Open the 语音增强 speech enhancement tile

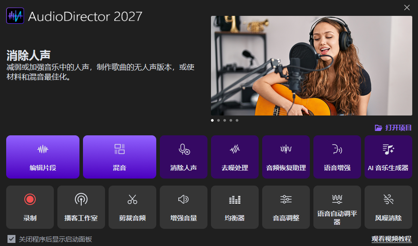337,157
